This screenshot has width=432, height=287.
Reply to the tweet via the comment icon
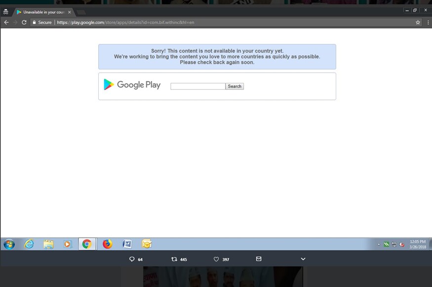132,259
